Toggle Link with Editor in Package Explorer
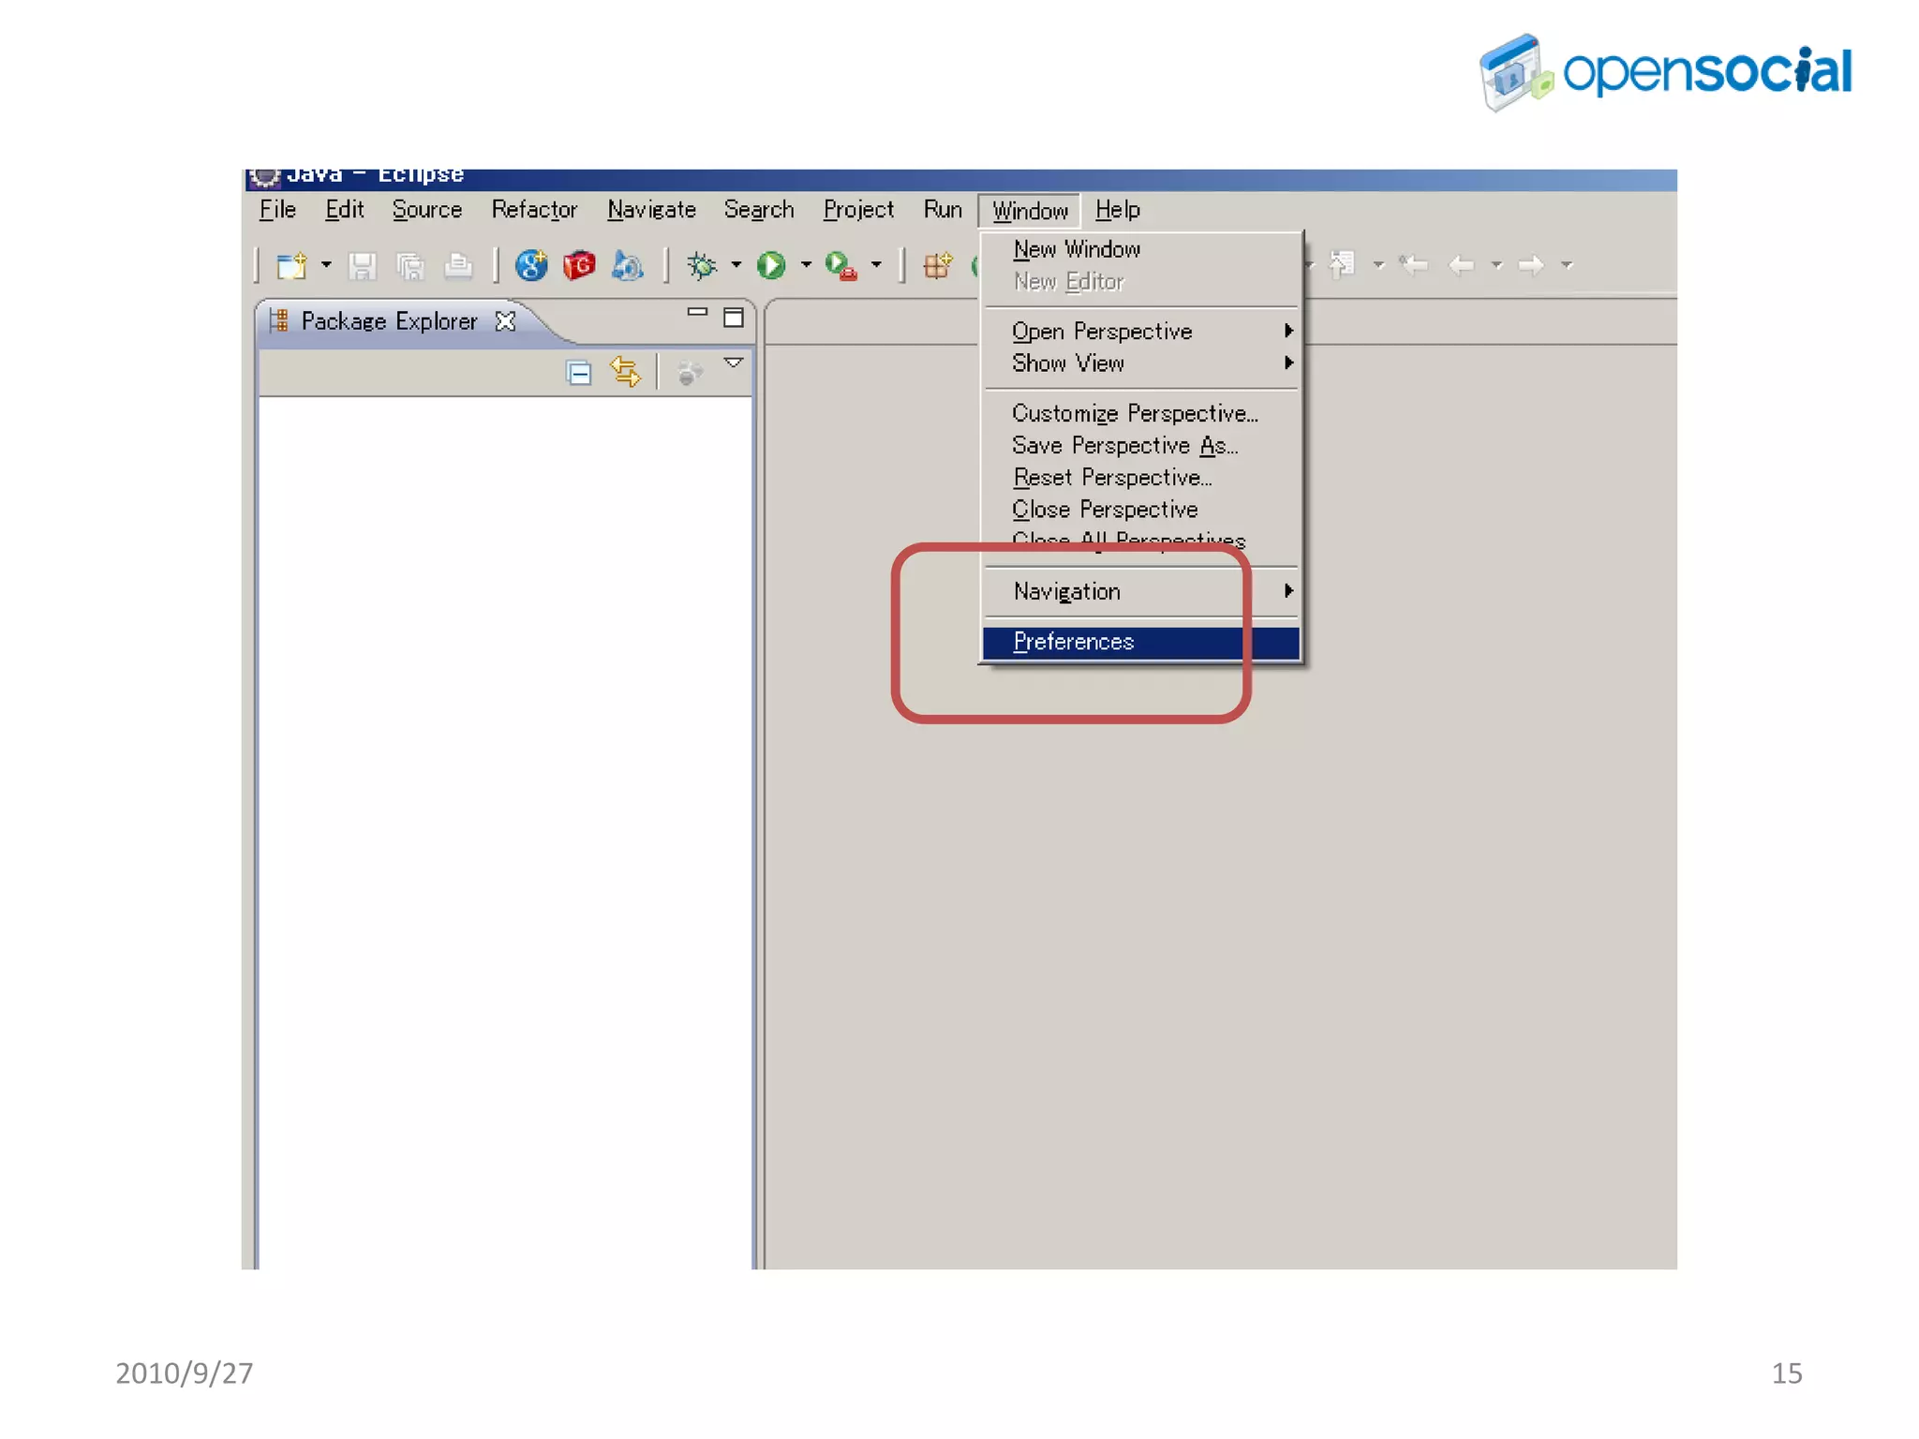This screenshot has width=1919, height=1439. pos(625,373)
